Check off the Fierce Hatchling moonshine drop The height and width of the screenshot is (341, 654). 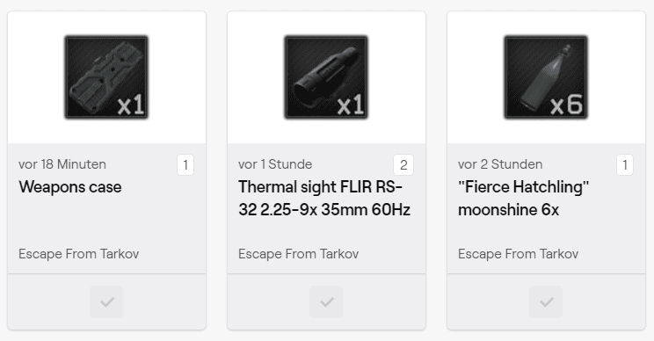point(546,301)
